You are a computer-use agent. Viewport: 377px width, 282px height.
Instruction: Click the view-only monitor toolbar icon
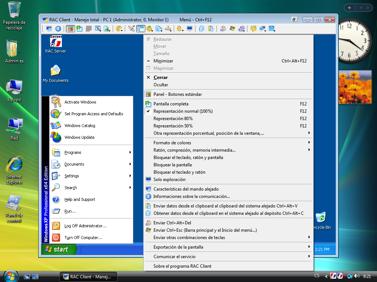190,29
